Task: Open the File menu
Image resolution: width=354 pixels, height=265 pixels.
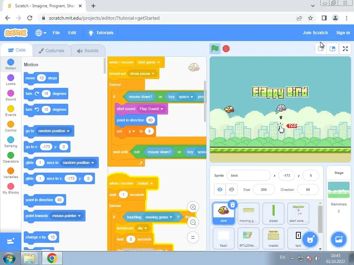Action: click(x=56, y=33)
